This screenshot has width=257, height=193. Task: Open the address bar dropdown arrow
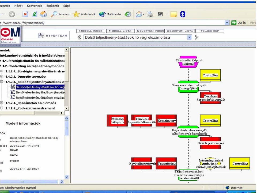pos(227,23)
